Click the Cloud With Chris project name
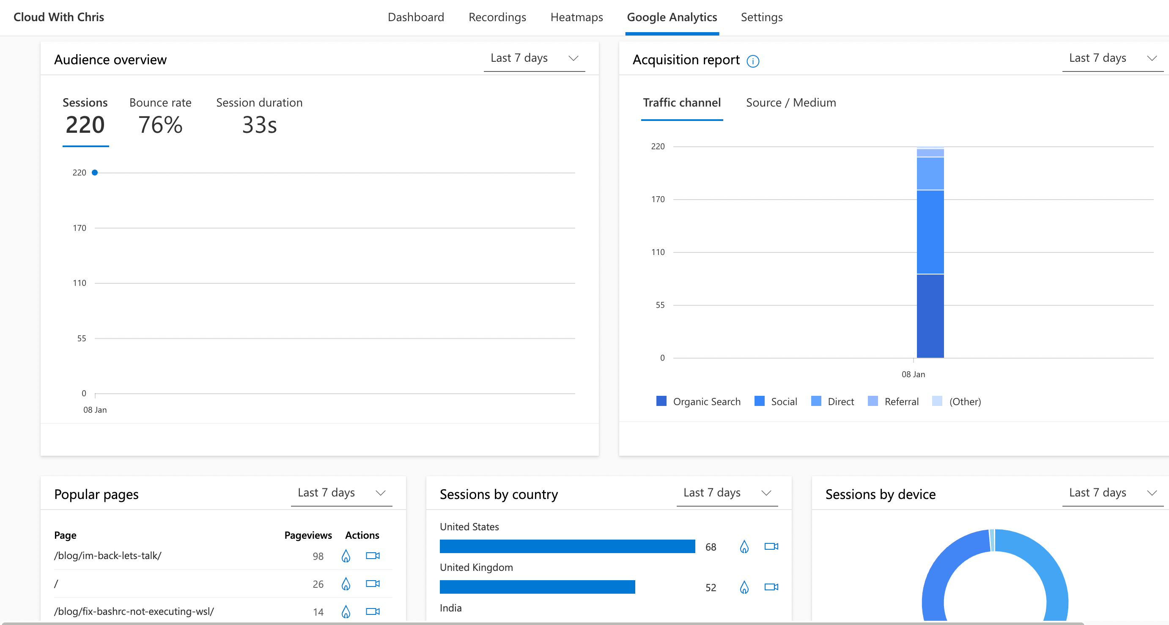Viewport: 1169px width, 625px height. (x=58, y=17)
